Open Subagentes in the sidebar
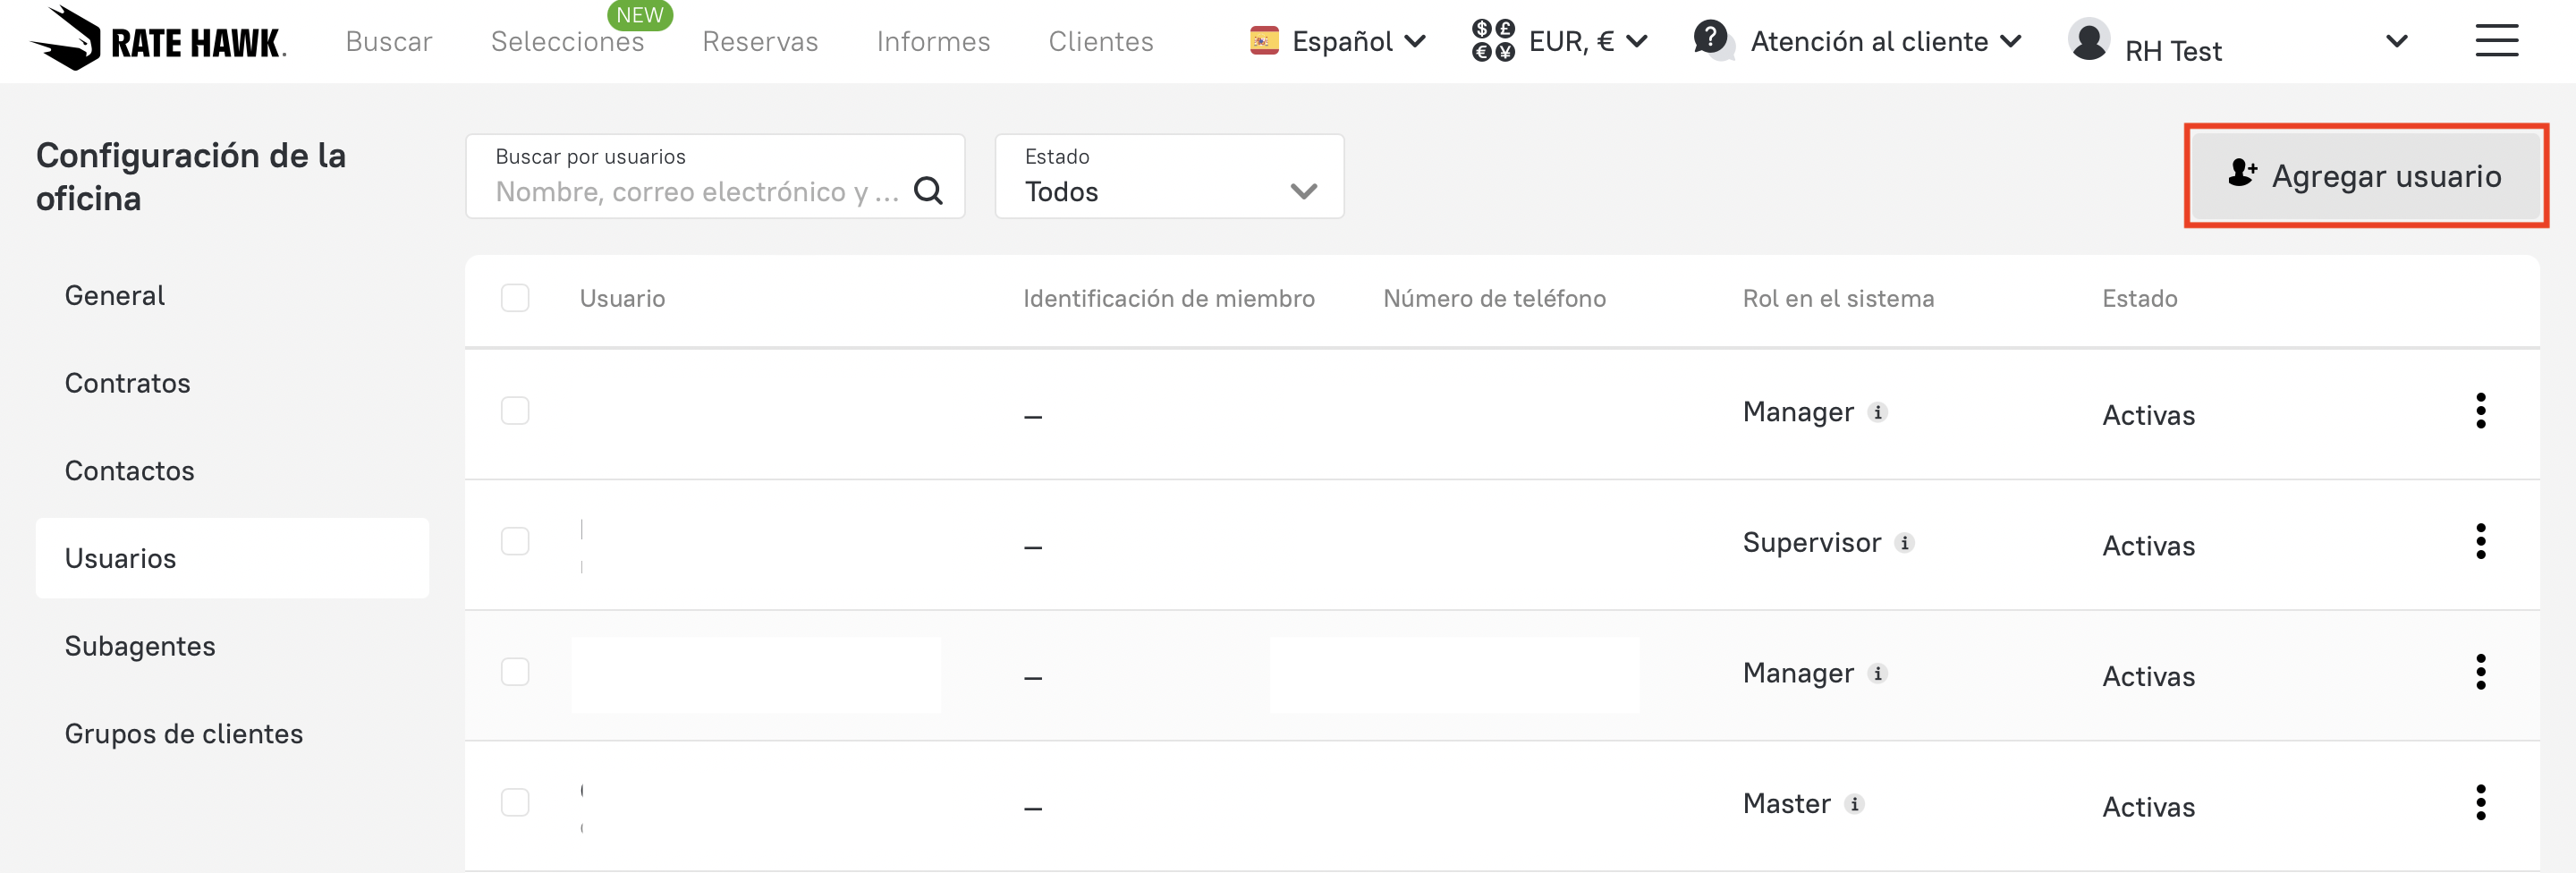The image size is (2576, 873). coord(140,646)
